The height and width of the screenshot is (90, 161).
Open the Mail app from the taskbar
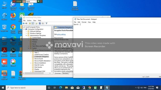78,88
